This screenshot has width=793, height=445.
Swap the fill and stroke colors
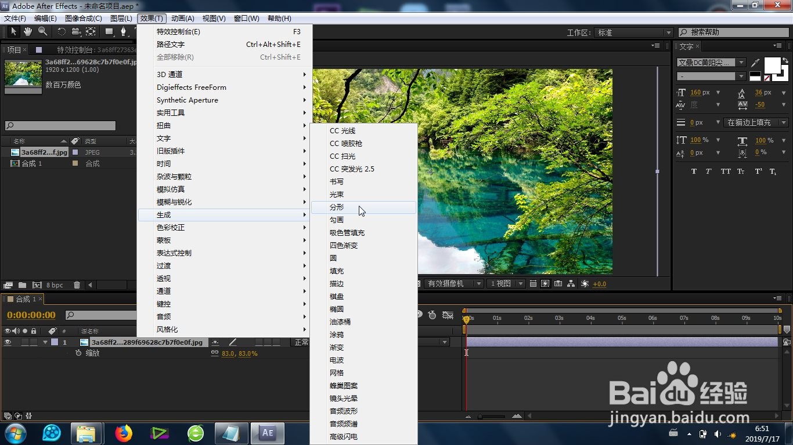785,60
